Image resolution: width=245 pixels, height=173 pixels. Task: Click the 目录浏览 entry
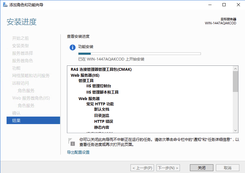102,115
